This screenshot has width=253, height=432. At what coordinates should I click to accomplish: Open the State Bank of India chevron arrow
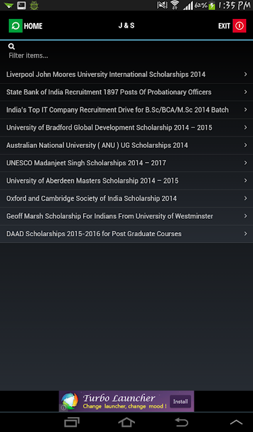(246, 92)
